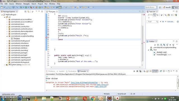179x101 pixels.
Task: Click the green Run button in toolbar
Action: tap(26, 7)
